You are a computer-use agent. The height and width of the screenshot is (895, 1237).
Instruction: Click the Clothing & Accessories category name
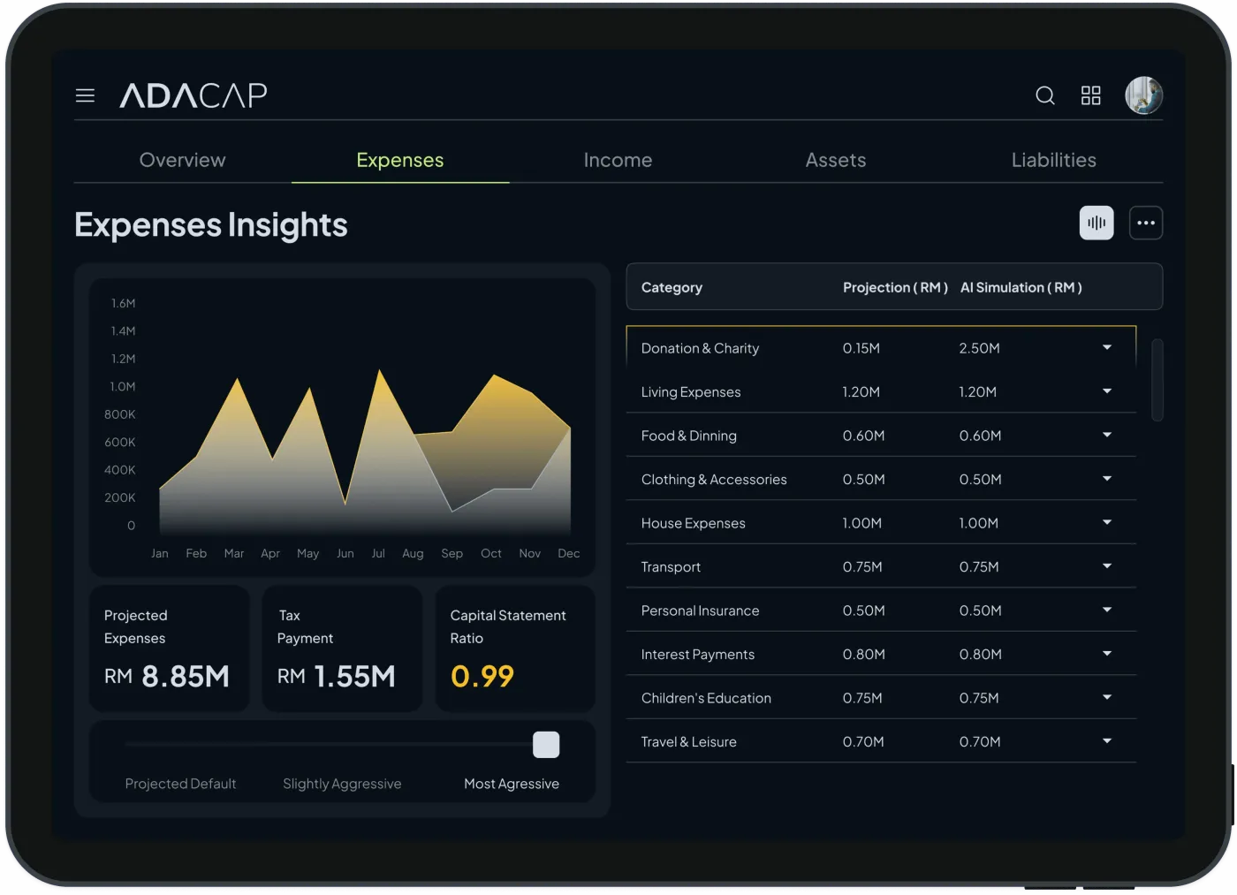click(714, 480)
